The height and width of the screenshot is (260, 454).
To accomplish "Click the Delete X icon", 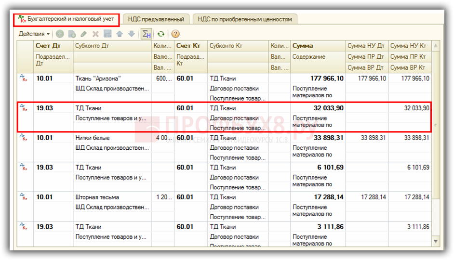I will pyautogui.click(x=95, y=34).
